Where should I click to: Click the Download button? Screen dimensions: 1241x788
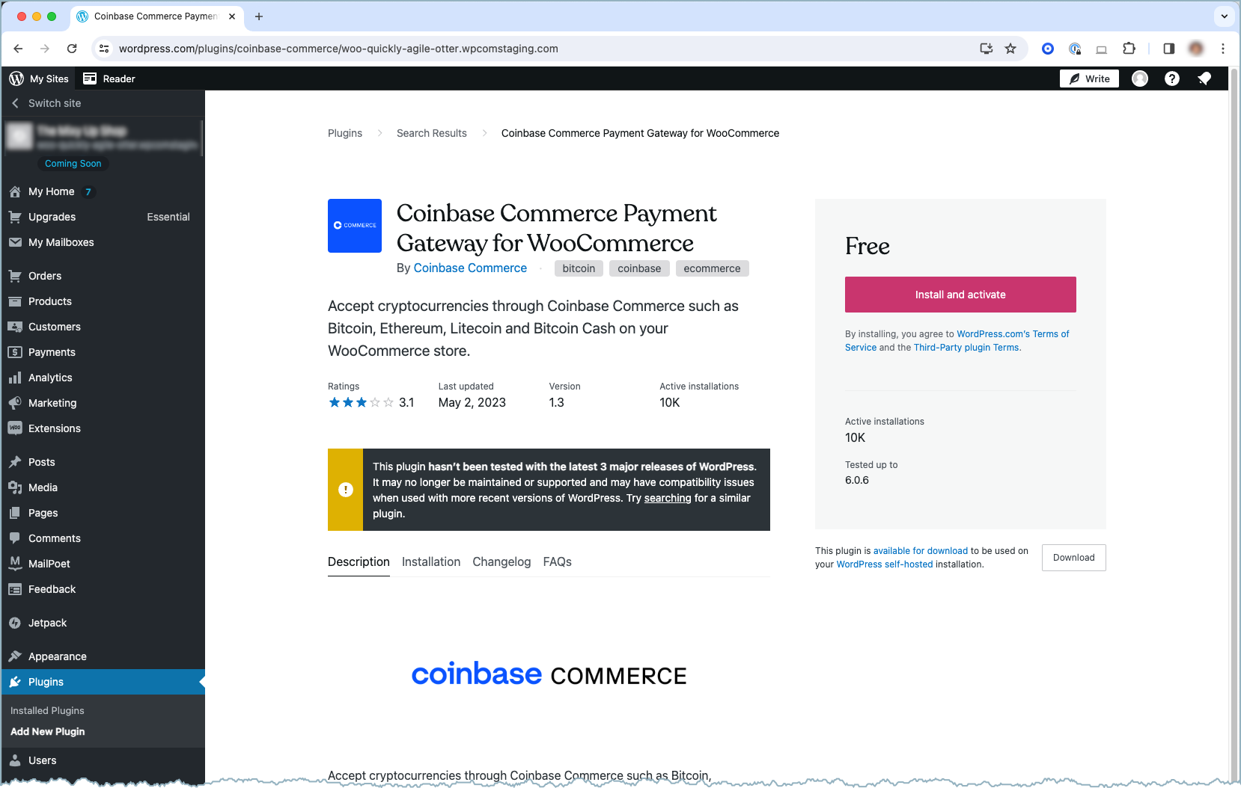[1073, 558]
